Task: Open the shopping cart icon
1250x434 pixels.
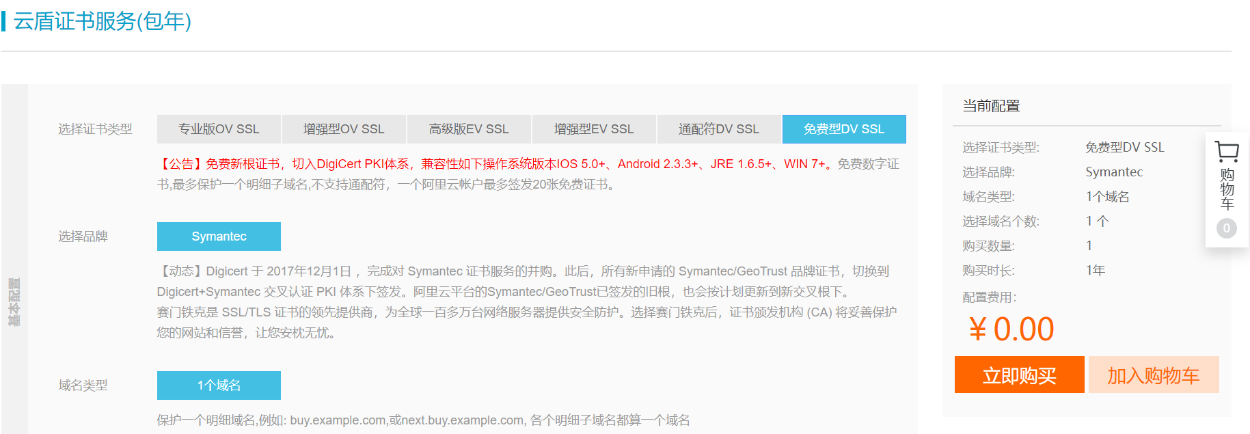Action: click(1227, 152)
